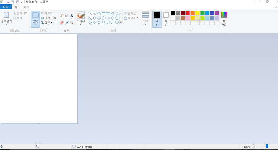Collapse the ribbon with the chevron
Screen dimensions: 278x150
click(276, 7)
